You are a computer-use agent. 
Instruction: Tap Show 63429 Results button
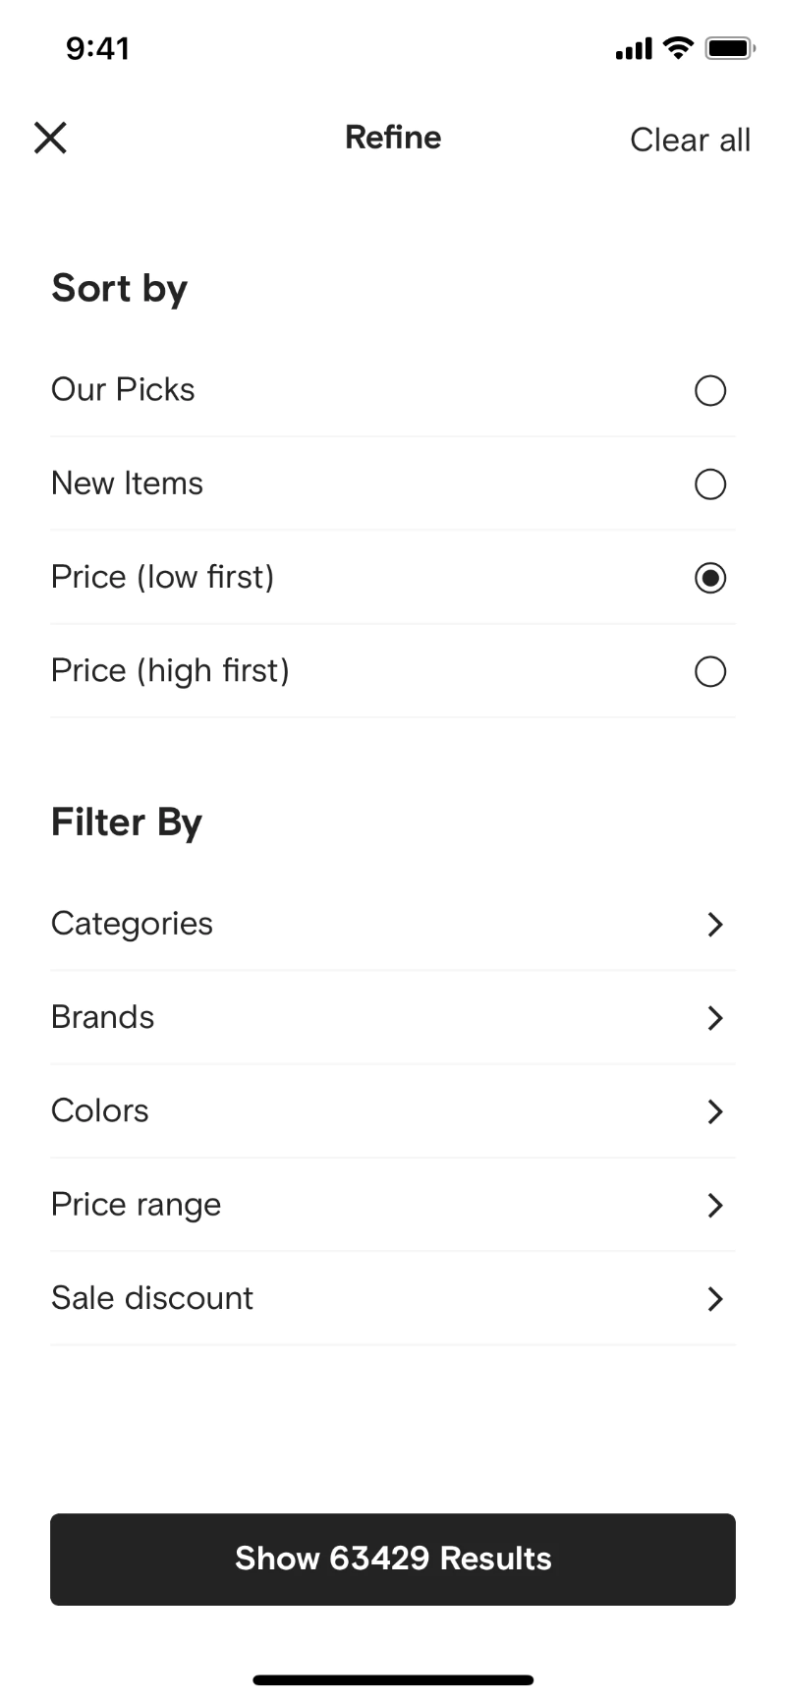tap(393, 1560)
